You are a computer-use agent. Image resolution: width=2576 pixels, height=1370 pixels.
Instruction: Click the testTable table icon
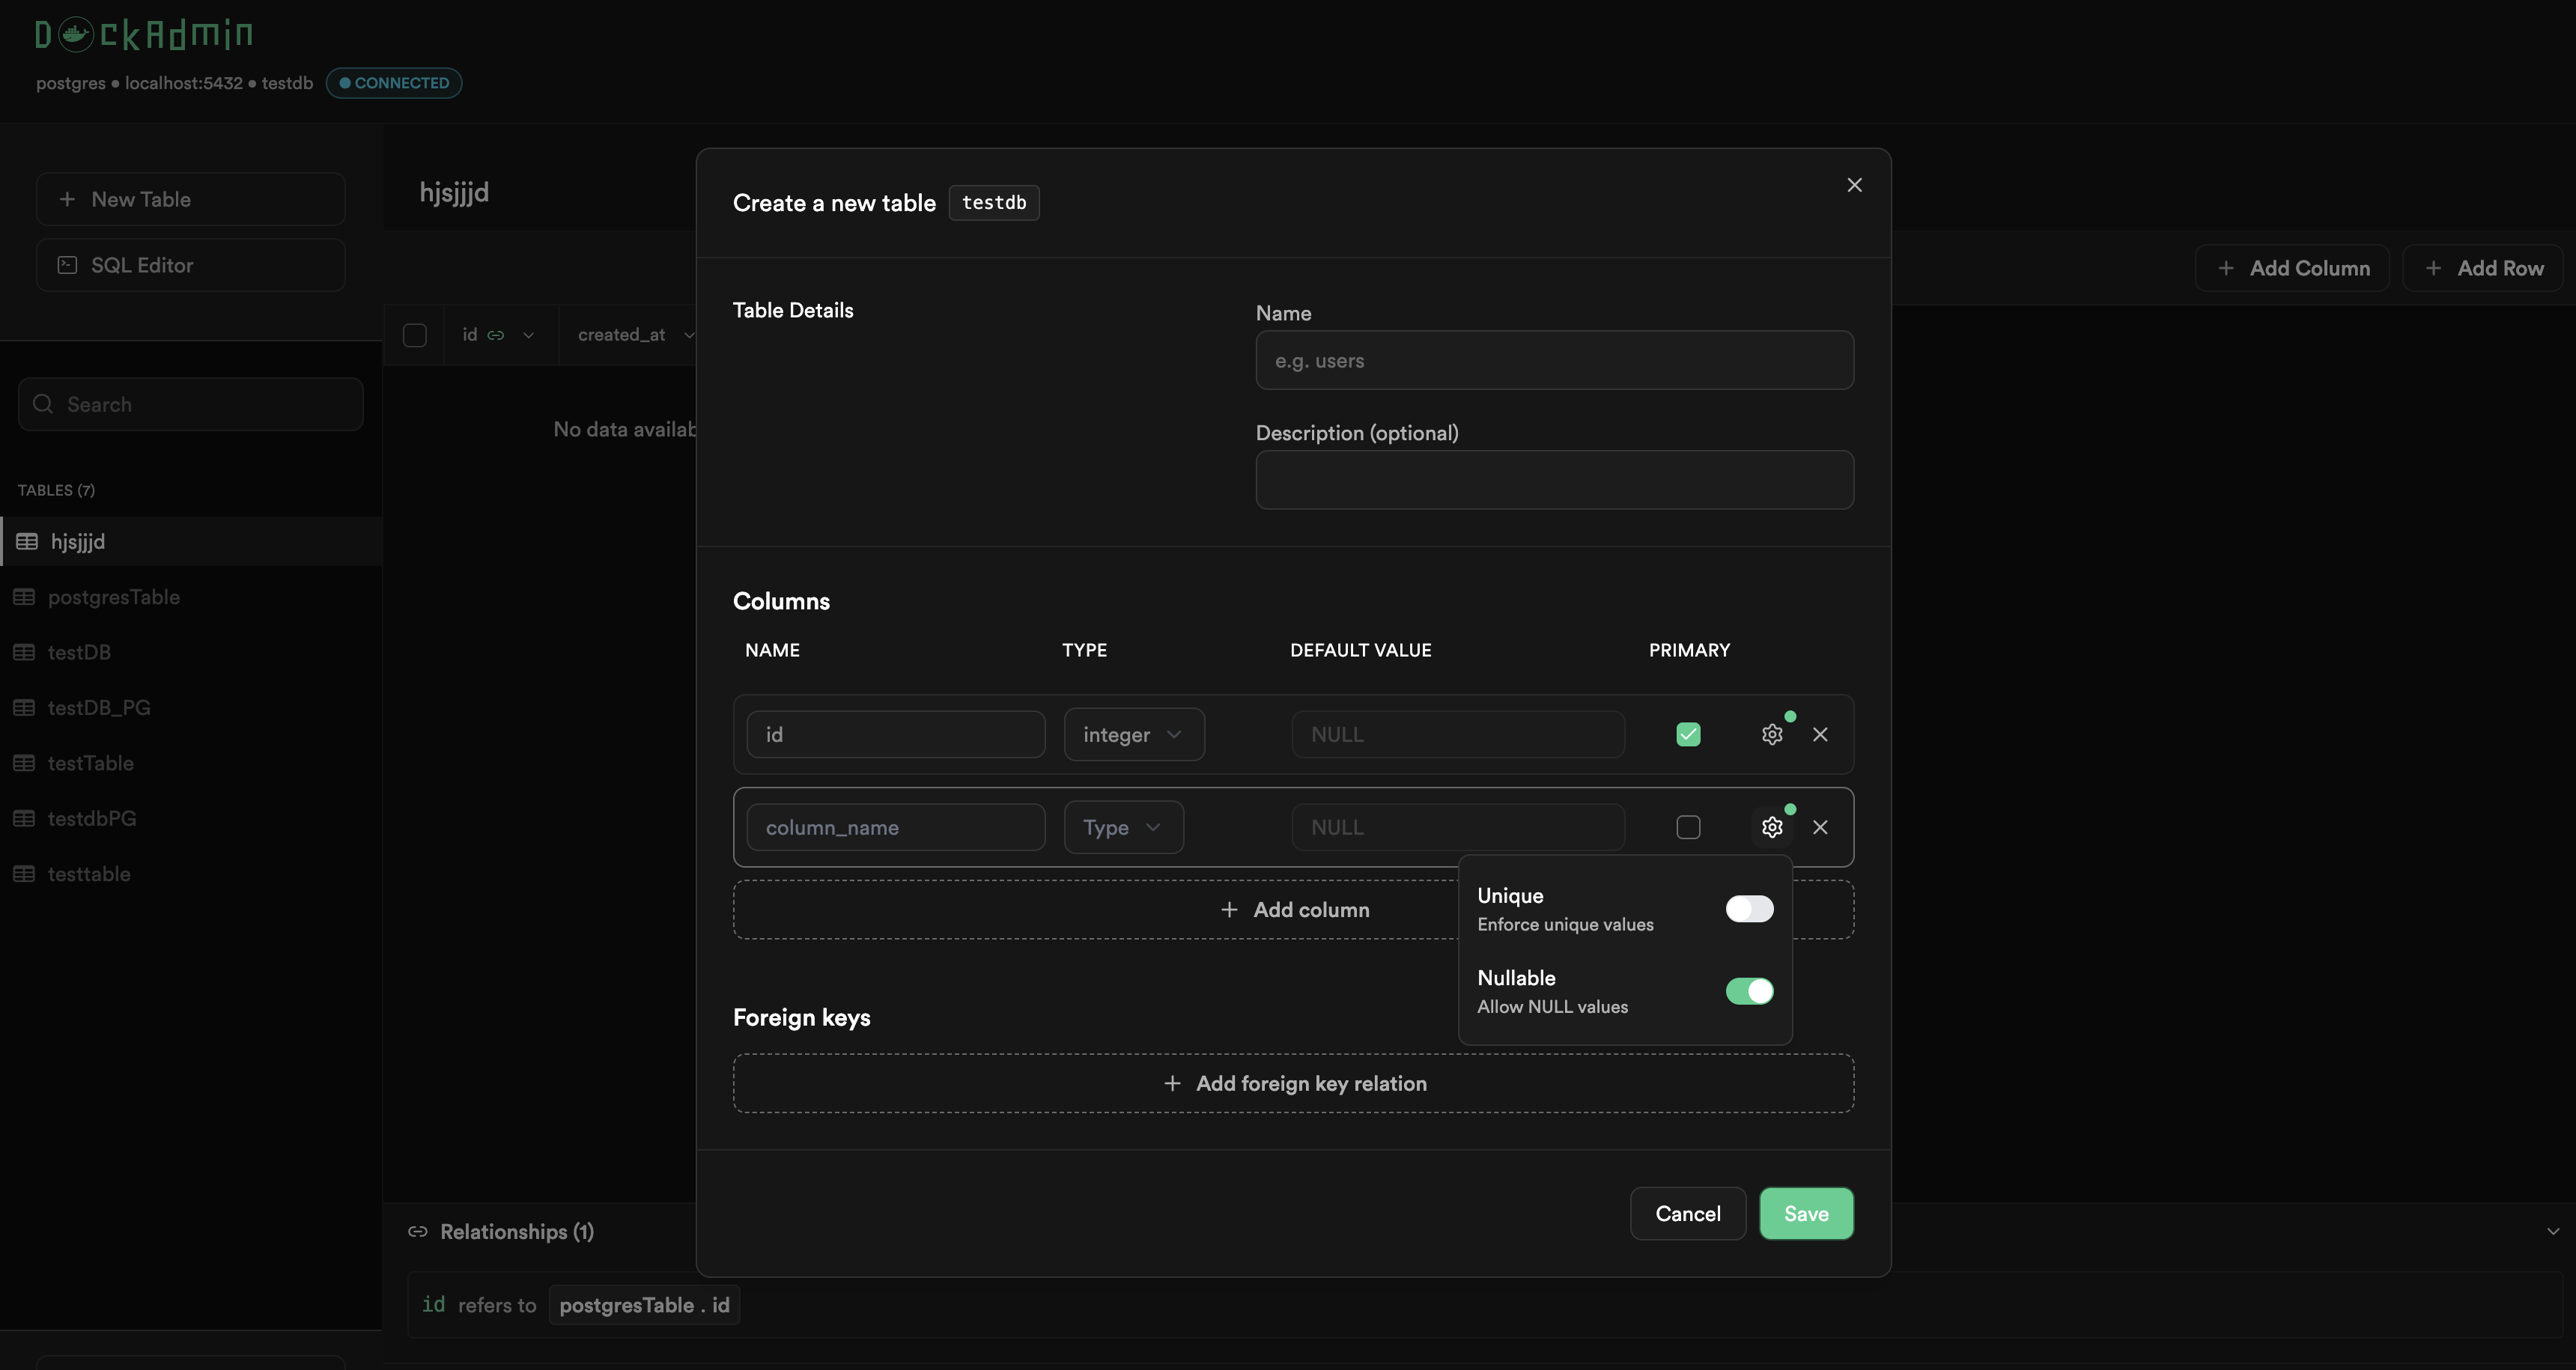point(24,763)
